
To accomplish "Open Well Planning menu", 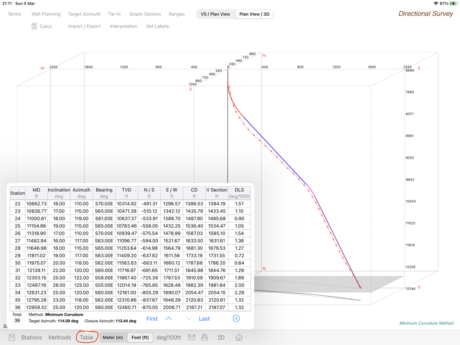I will (x=46, y=14).
